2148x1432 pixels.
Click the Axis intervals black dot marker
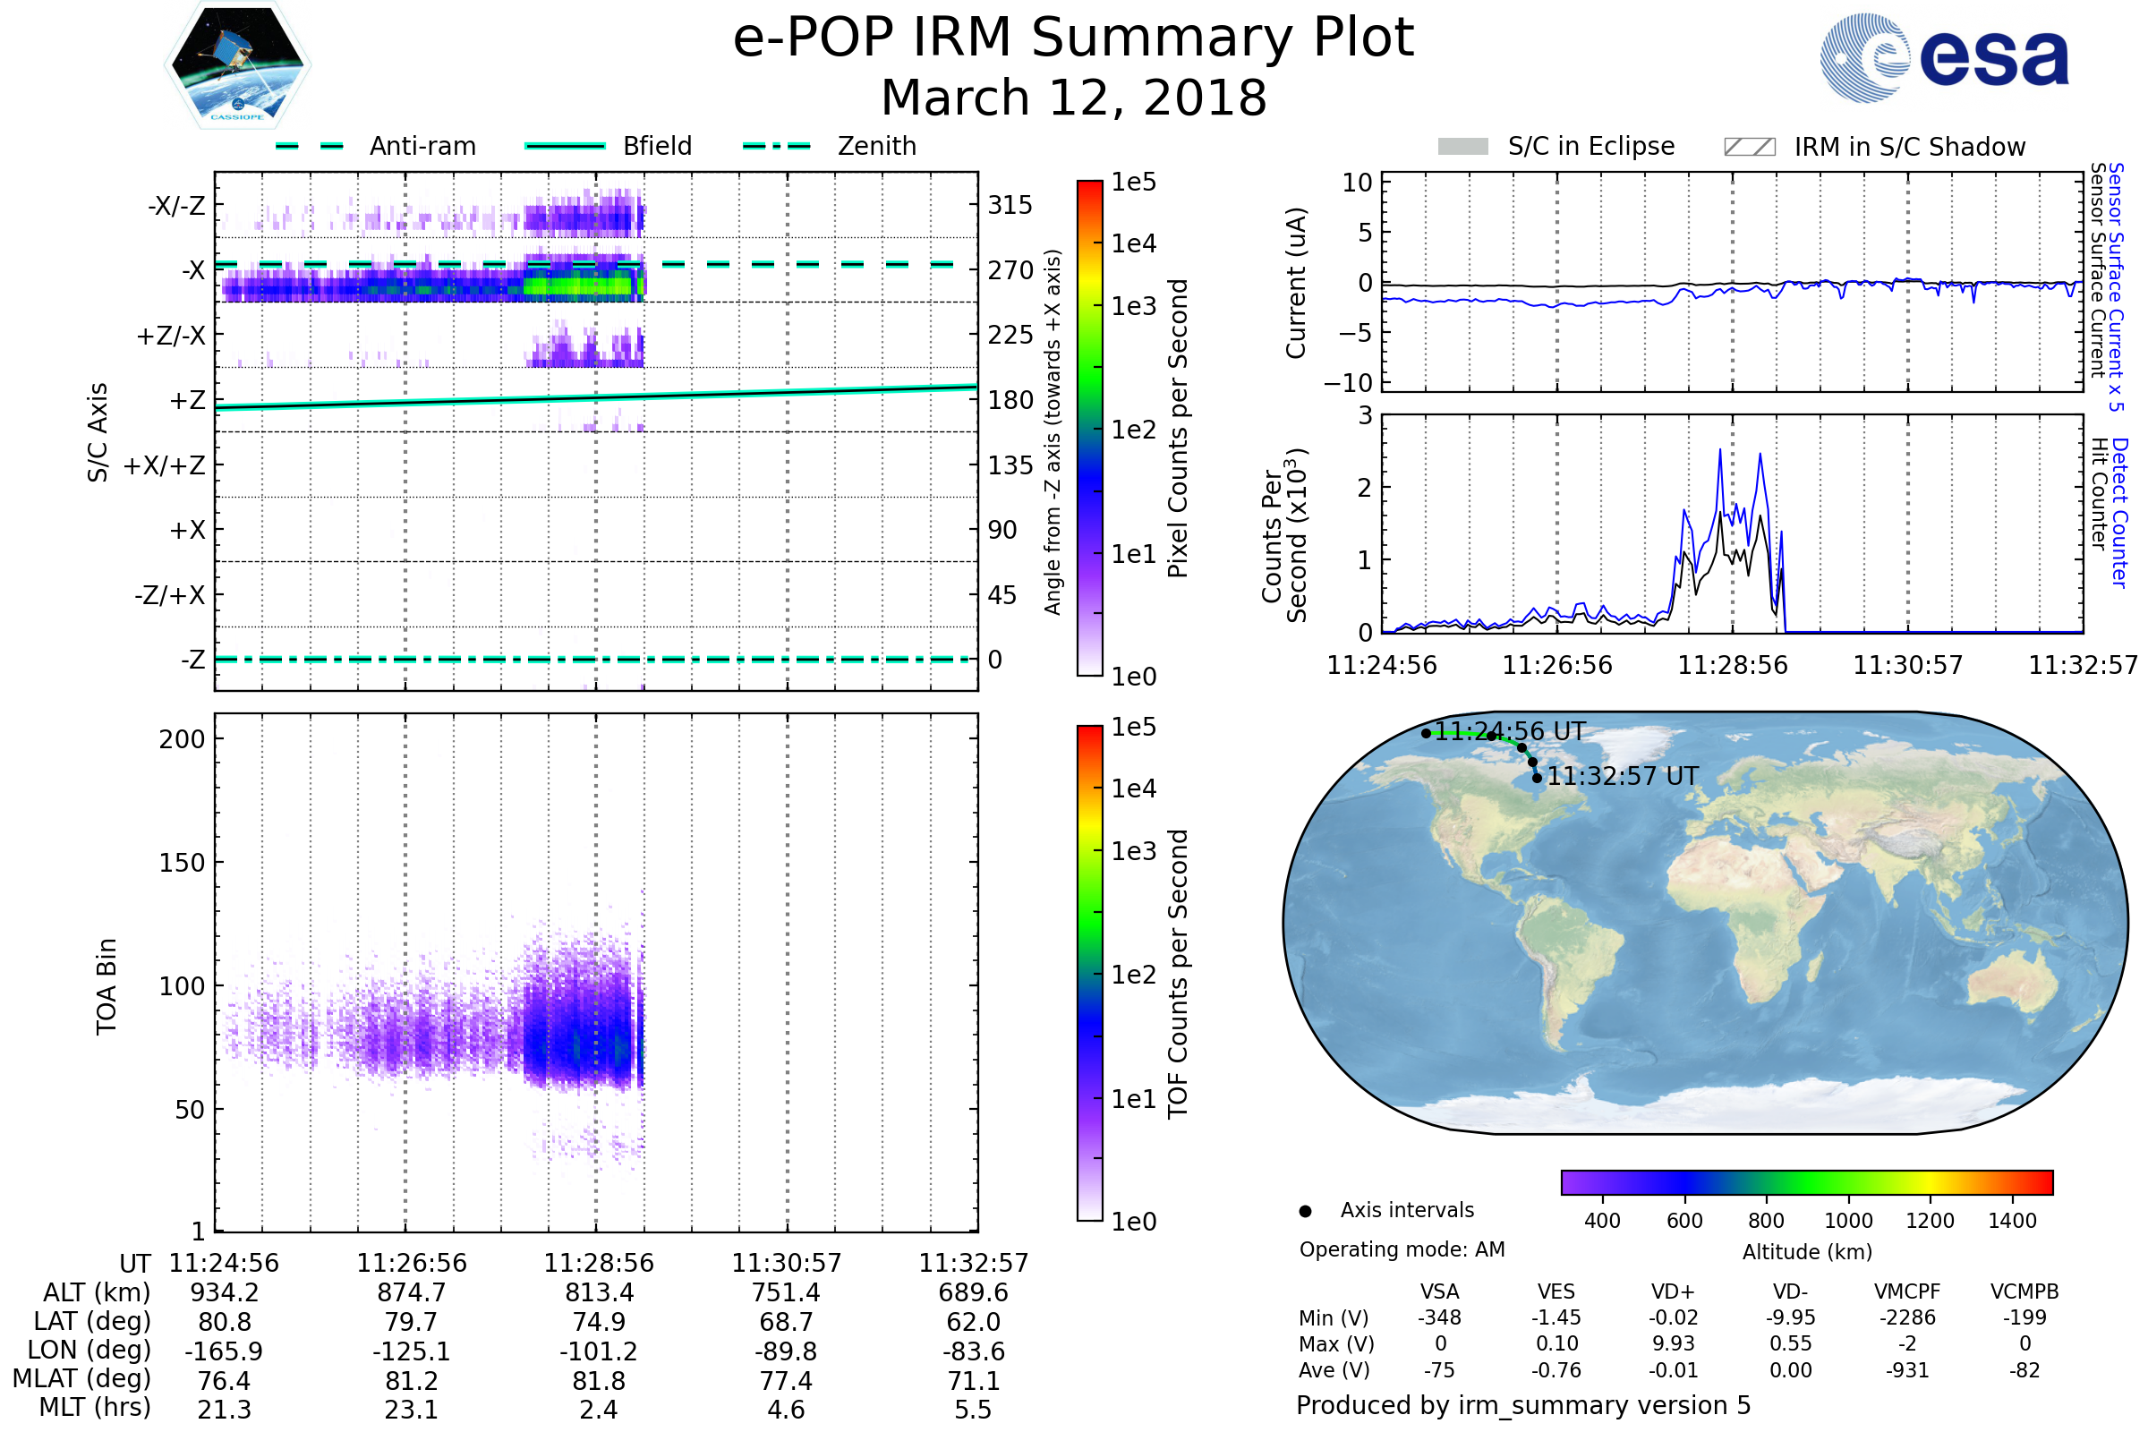tap(1305, 1211)
